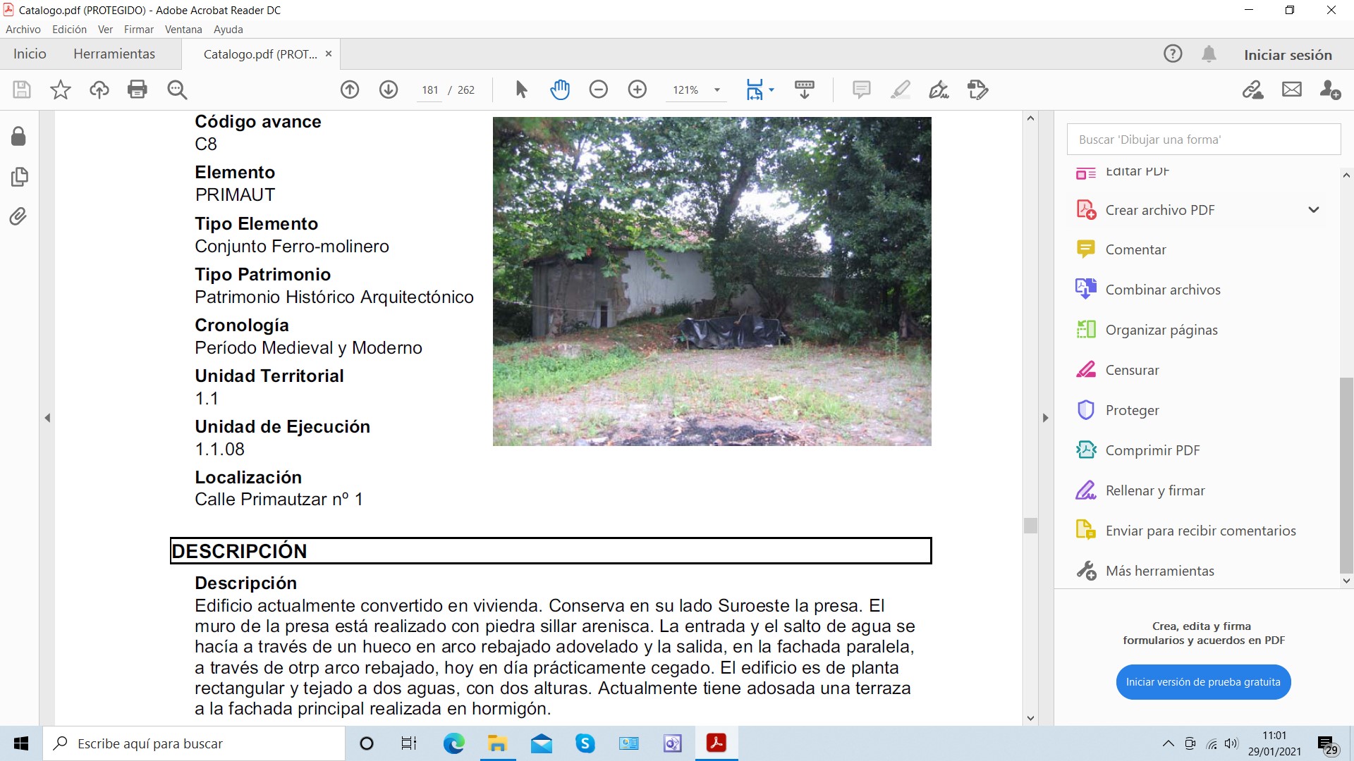Open File Explorer from the taskbar

(497, 743)
